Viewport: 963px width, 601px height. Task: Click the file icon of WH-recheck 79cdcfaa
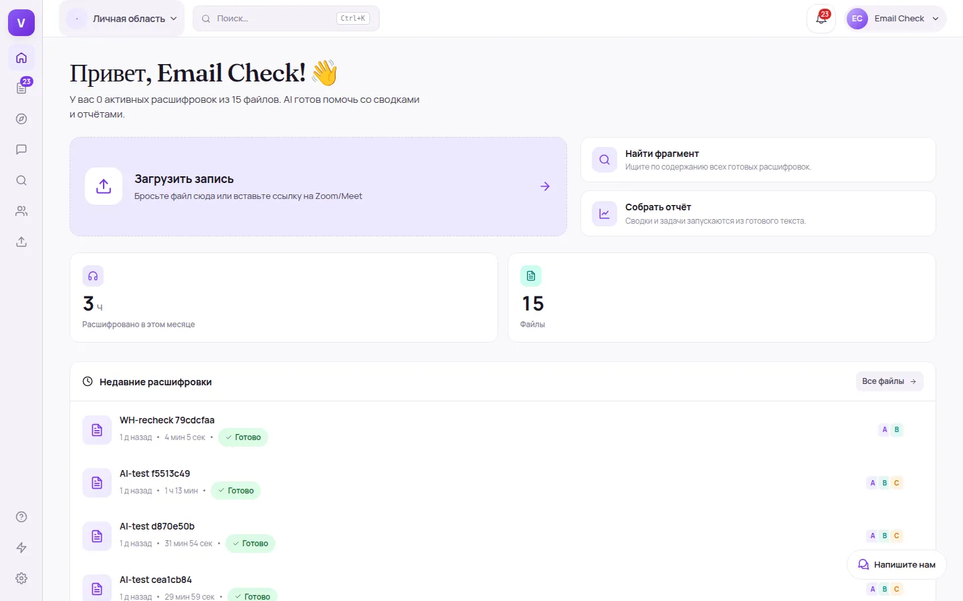(97, 429)
